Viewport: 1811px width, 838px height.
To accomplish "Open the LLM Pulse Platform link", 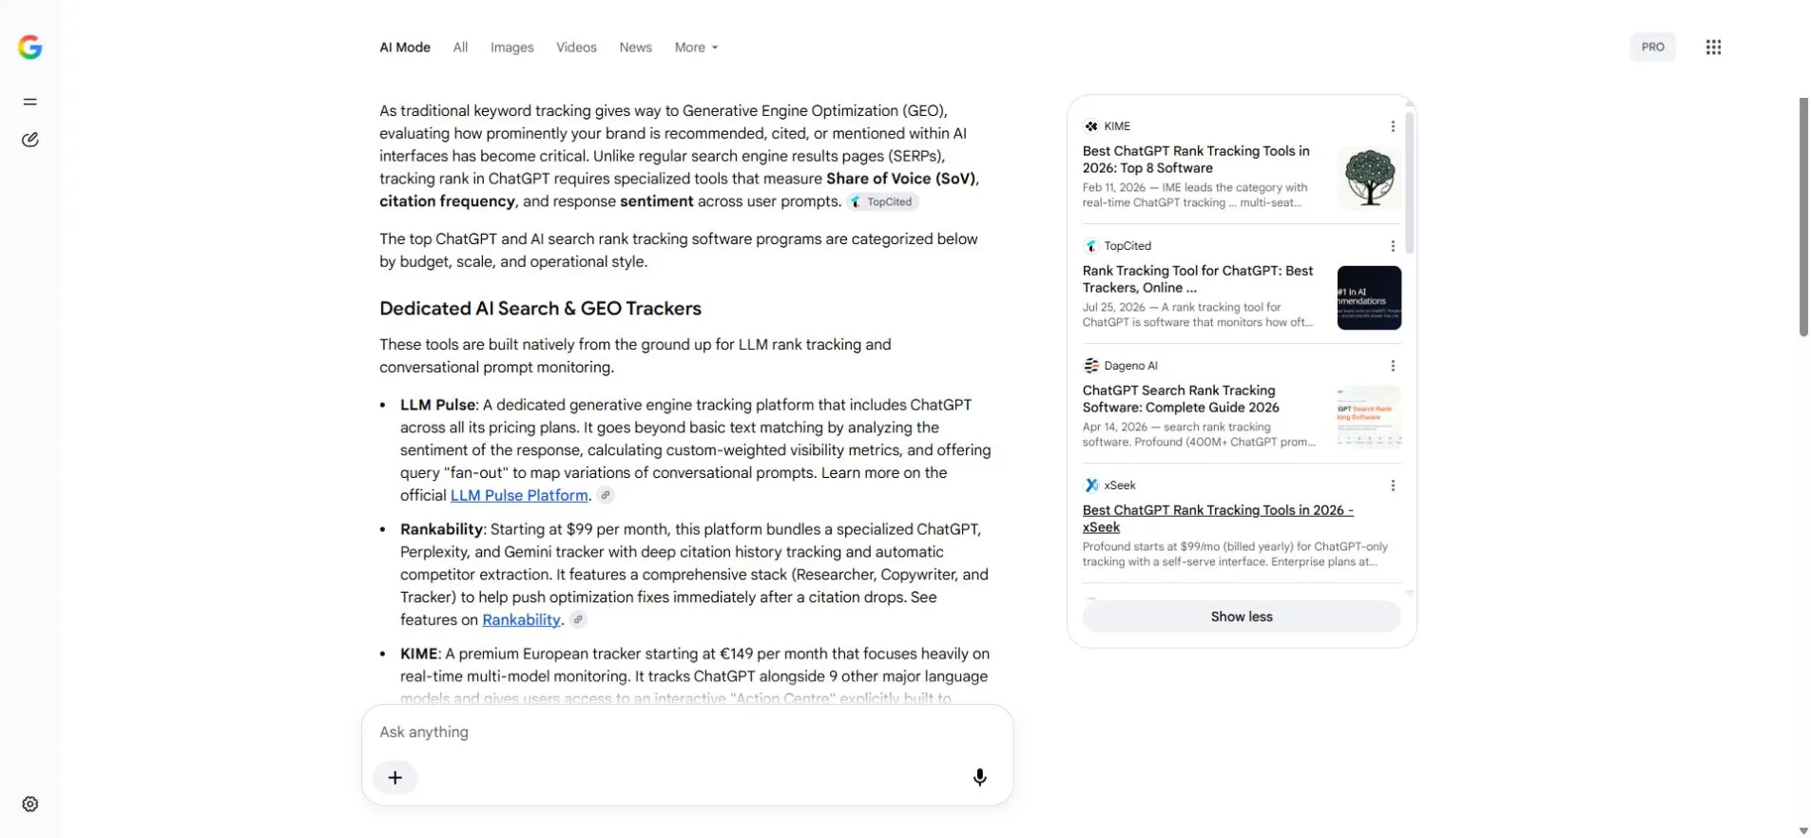I will coord(519,495).
